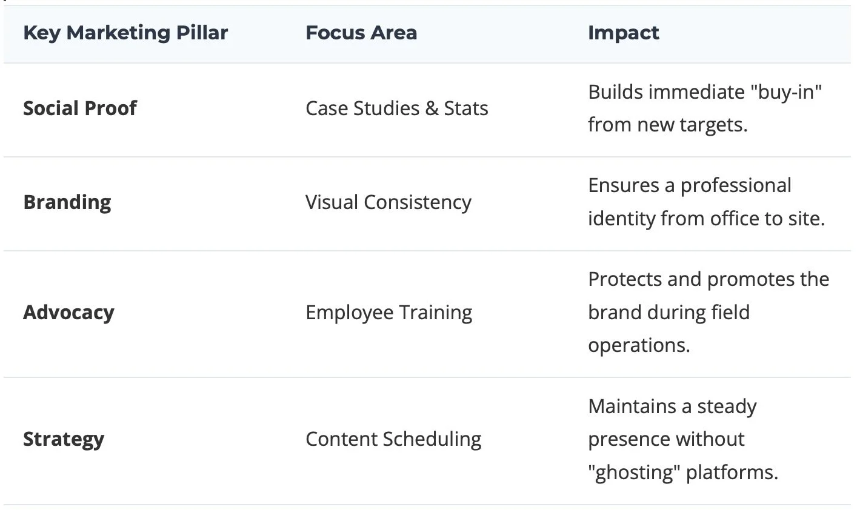Click the Case Studies & Stats cell
The height and width of the screenshot is (510, 857).
[x=397, y=108]
